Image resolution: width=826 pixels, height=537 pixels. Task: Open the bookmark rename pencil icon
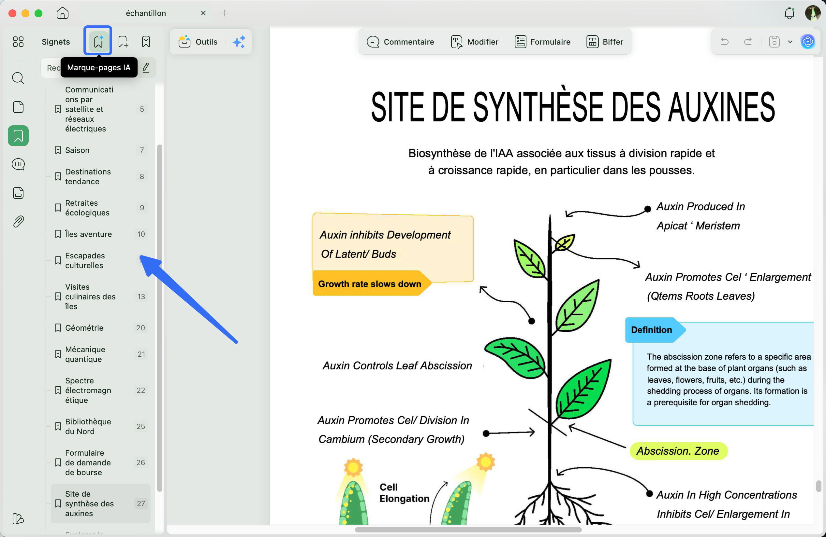[x=146, y=68]
